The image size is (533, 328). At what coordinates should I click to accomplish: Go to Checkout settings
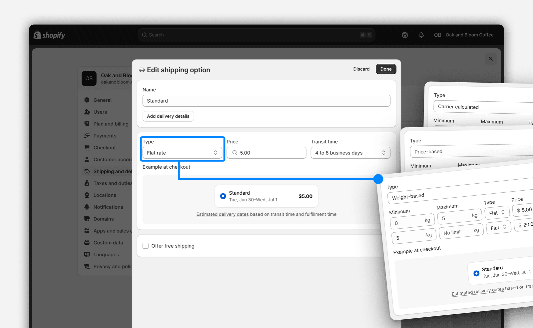pyautogui.click(x=105, y=148)
